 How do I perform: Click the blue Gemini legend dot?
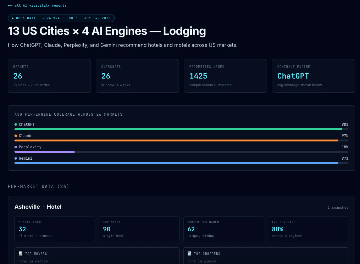pyautogui.click(x=16, y=158)
